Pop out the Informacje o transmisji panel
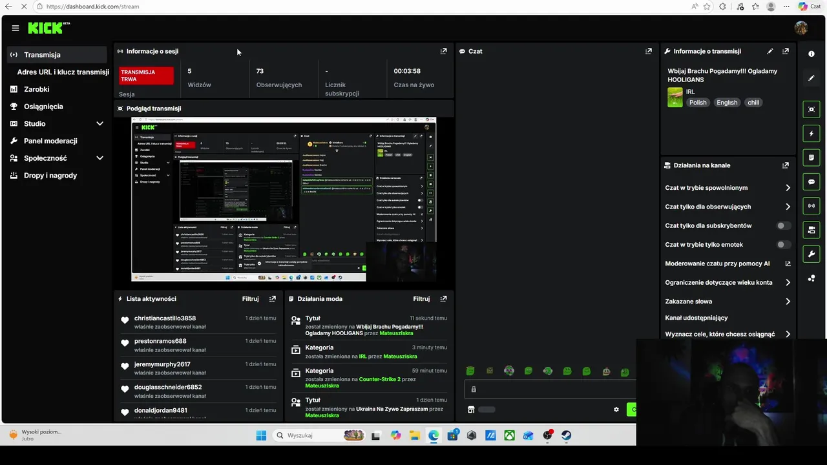 point(785,51)
